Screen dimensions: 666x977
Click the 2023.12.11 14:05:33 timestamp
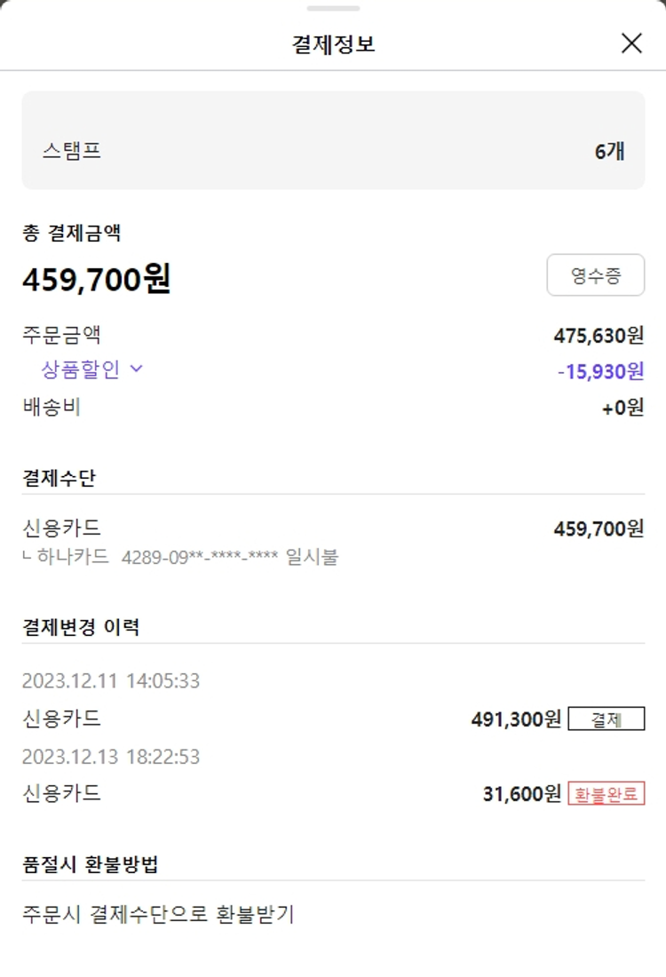click(x=111, y=681)
